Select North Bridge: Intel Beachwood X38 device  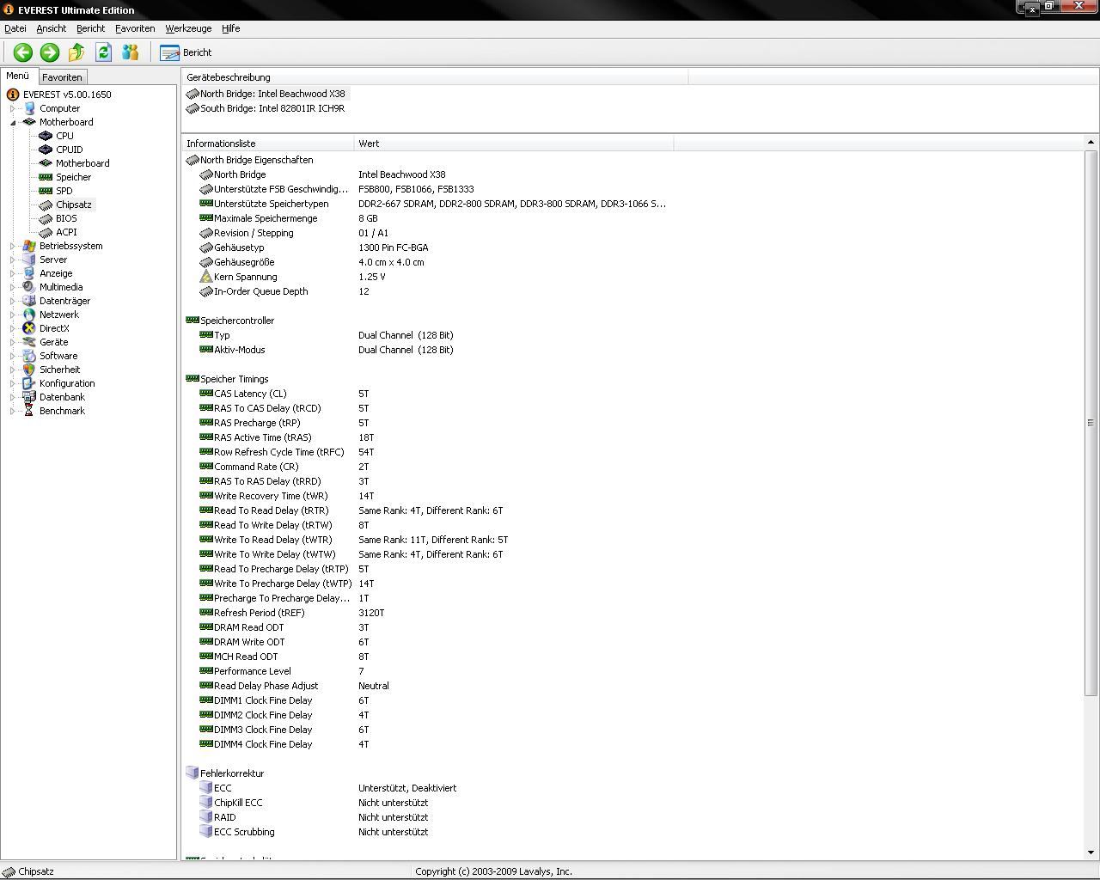(272, 94)
